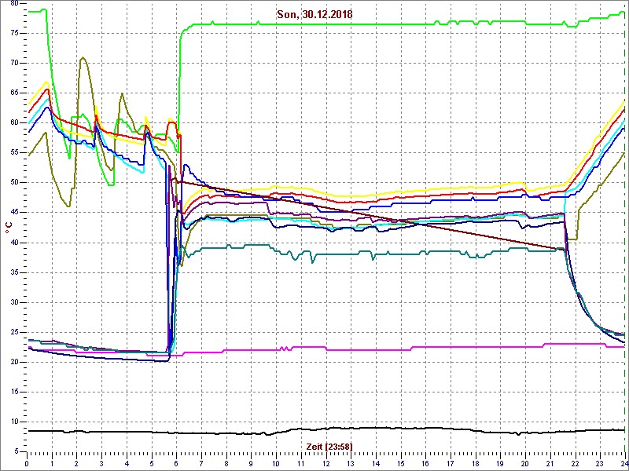The height and width of the screenshot is (471, 629).
Task: Click hour label '22' on time axis
Action: click(x=576, y=463)
